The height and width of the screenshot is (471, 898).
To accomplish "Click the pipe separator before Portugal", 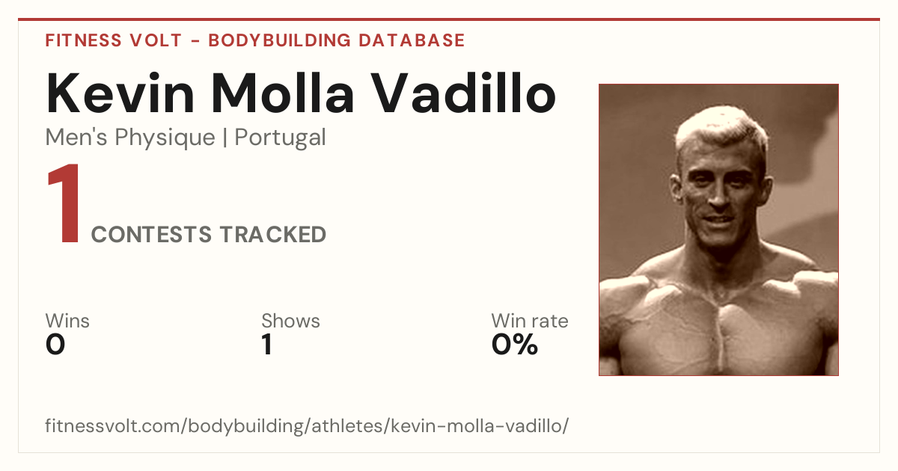I will pos(225,138).
